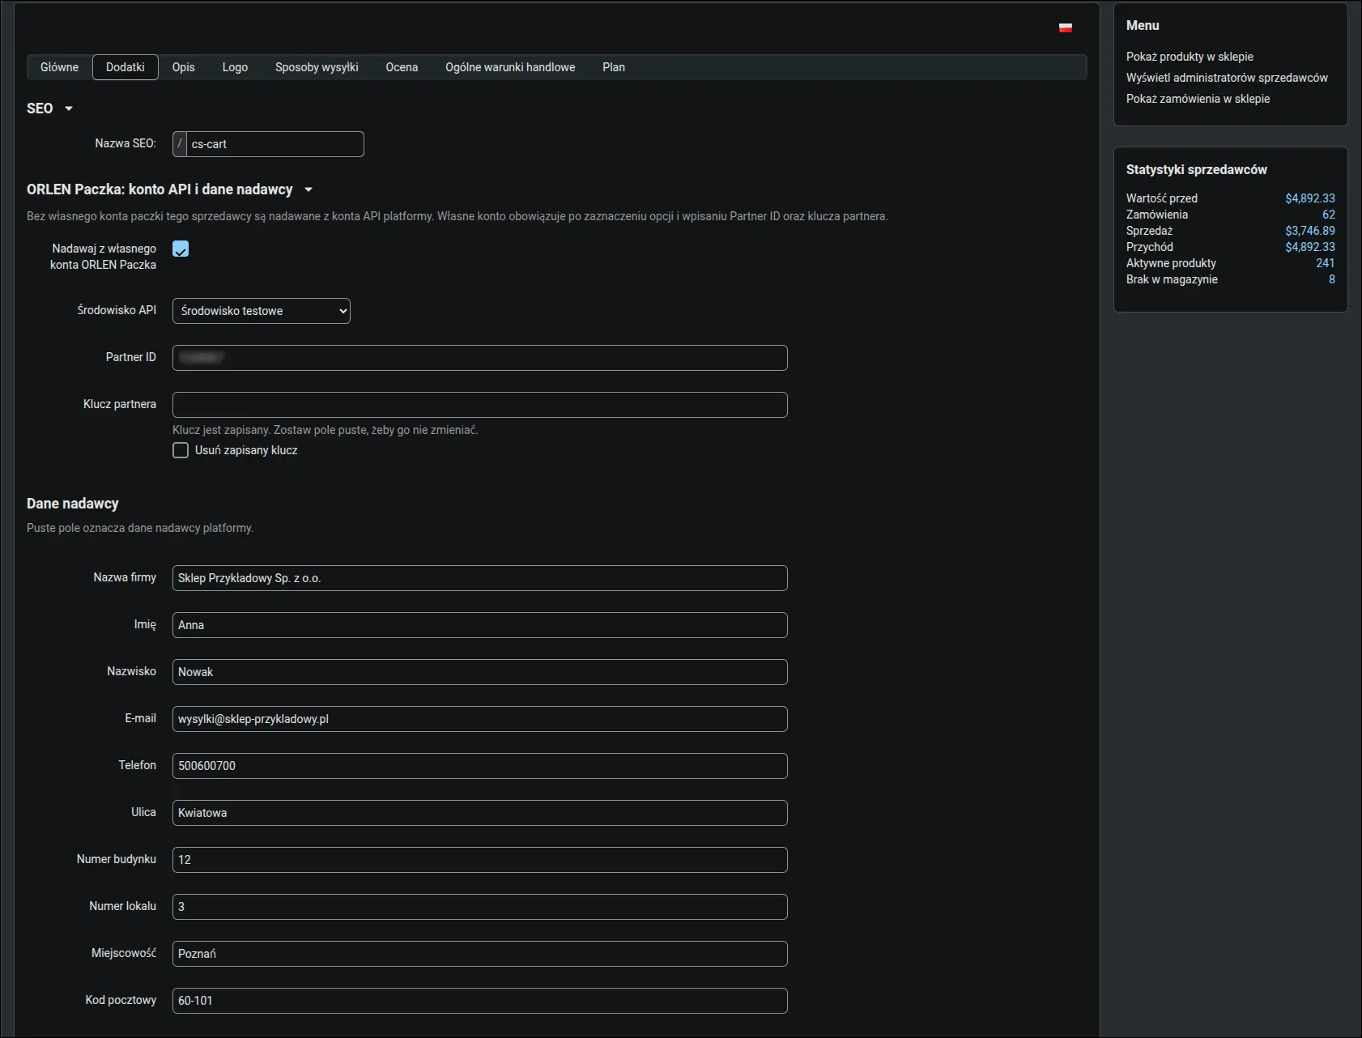Open Wyświetl administratorów sprzedawców link
1362x1038 pixels.
point(1227,78)
